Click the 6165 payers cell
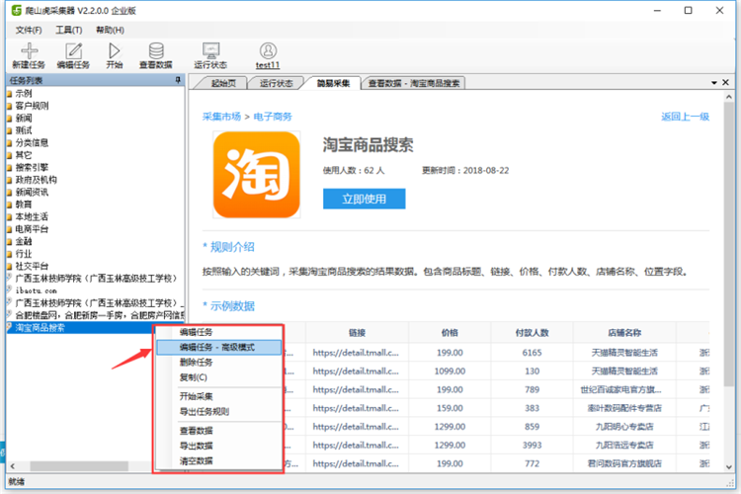The width and height of the screenshot is (741, 494). point(532,353)
